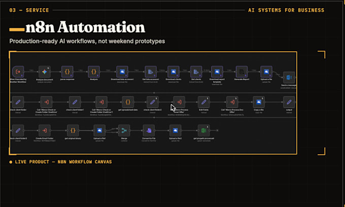Open the 'check client folder2' edit node
This screenshot has width=345, height=207.
pyautogui.click(x=153, y=102)
